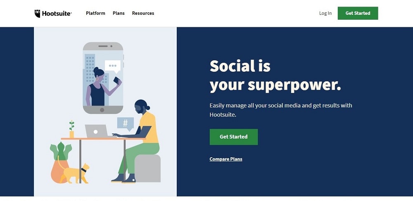This screenshot has width=413, height=201.
Task: Follow the Compare Plans link
Action: click(226, 159)
